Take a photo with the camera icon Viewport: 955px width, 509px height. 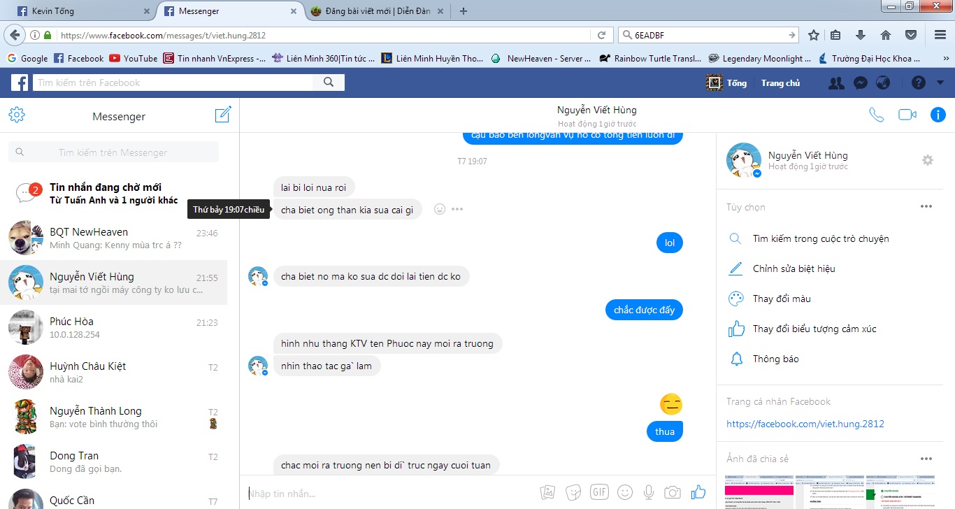click(673, 492)
